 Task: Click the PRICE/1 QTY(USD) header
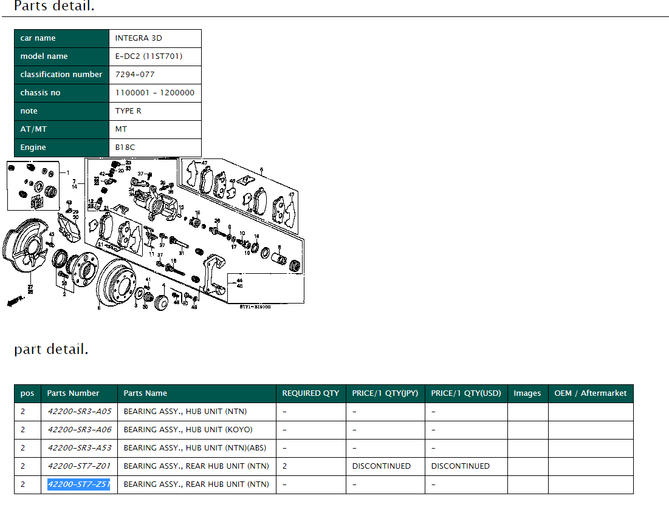[x=466, y=393]
